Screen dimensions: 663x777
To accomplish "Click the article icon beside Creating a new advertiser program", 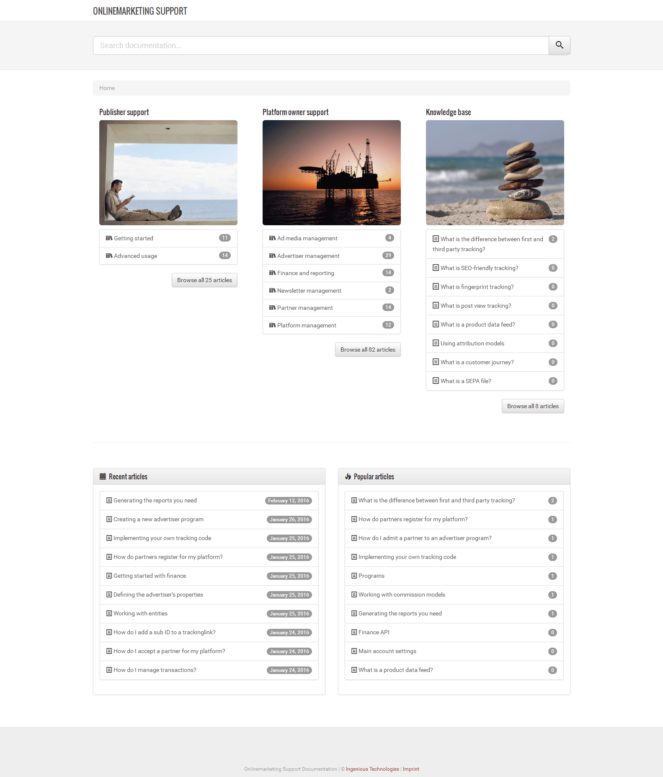I will point(109,519).
